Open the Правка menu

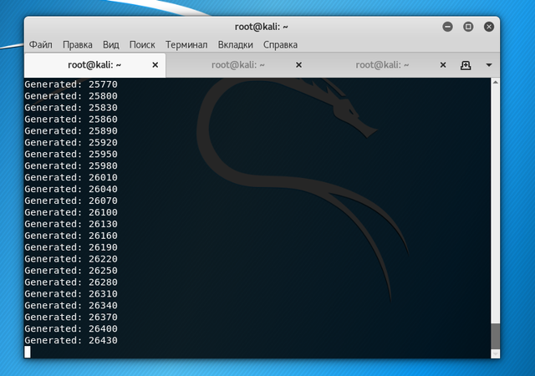click(x=78, y=44)
